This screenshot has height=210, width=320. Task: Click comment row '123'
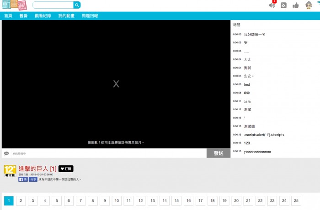click(275, 143)
